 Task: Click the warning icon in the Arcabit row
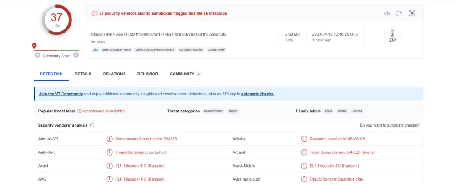click(304, 152)
